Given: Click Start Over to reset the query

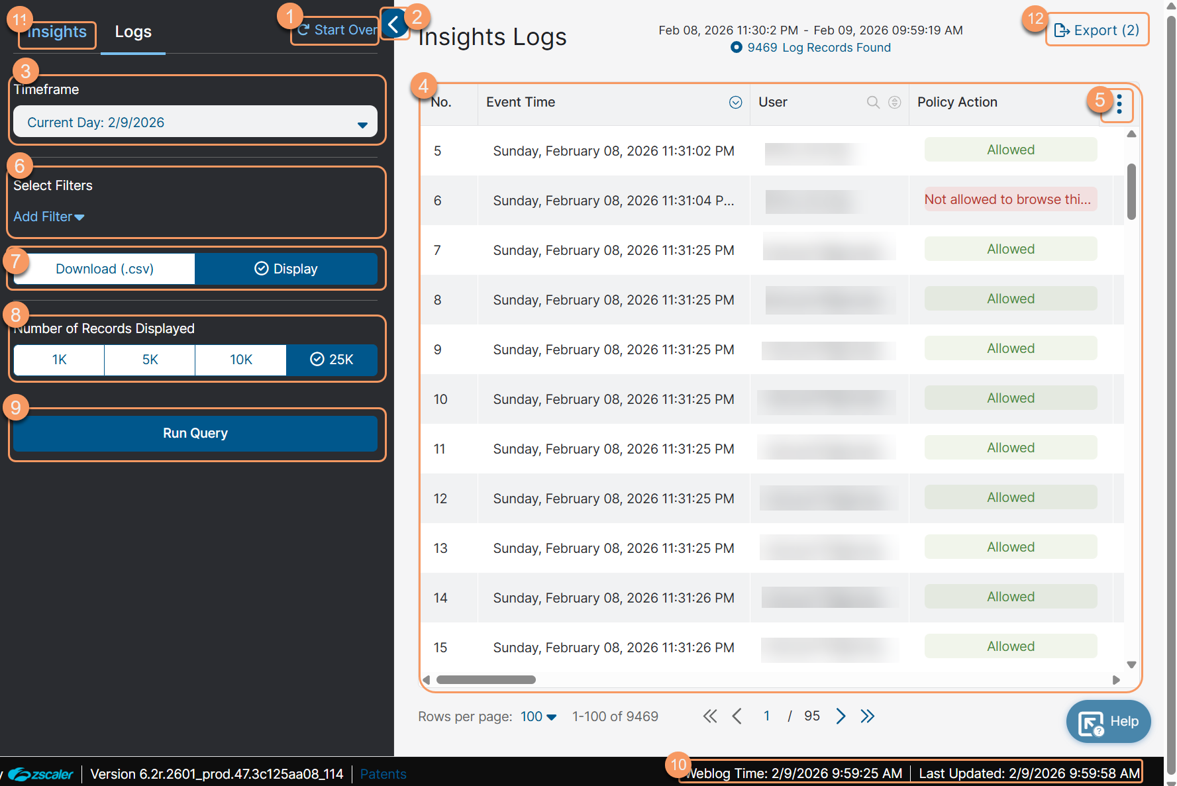Looking at the screenshot, I should [336, 30].
